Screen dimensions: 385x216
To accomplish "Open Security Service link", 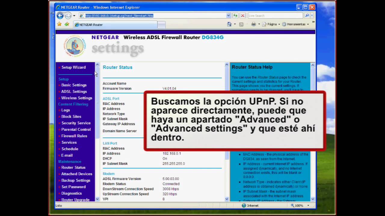I will [76, 123].
